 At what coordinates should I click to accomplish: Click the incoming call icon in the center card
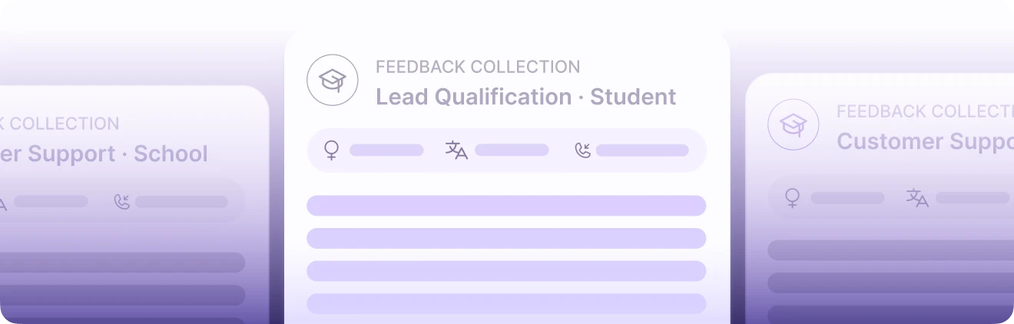[583, 150]
